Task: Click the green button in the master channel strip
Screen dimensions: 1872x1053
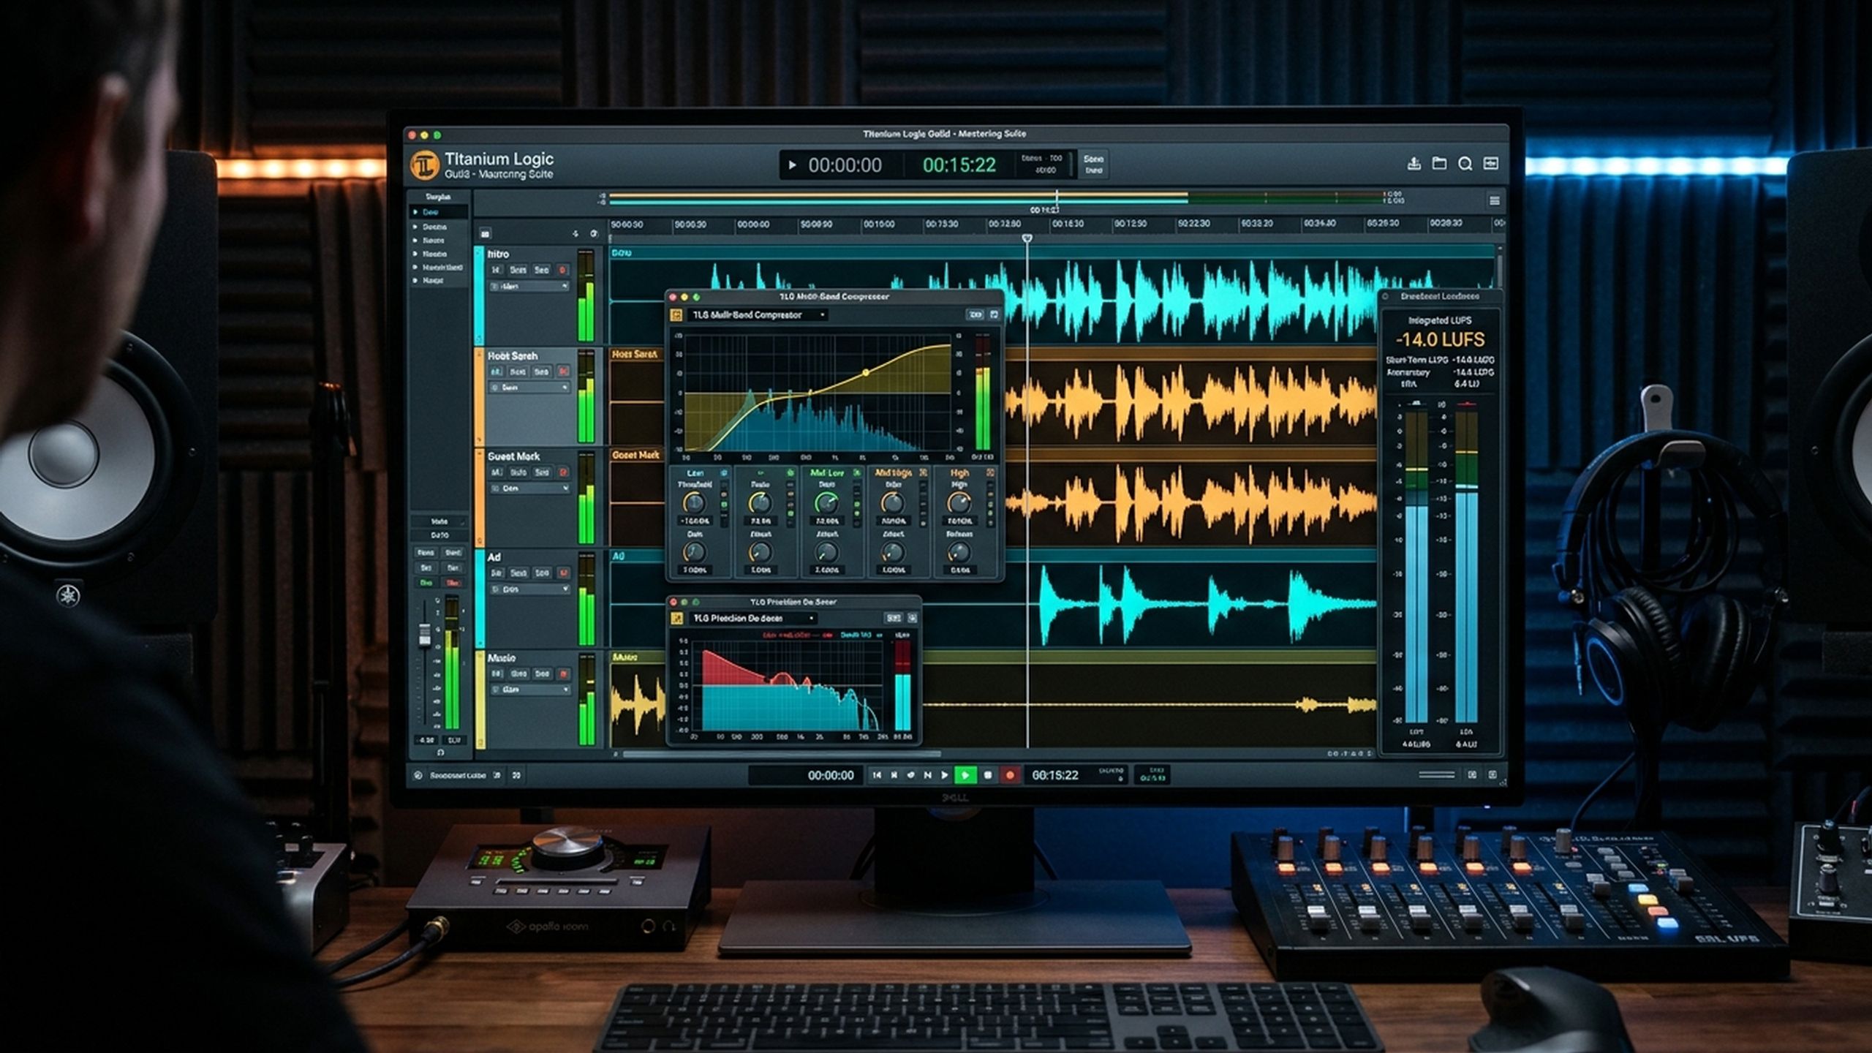Action: [426, 583]
